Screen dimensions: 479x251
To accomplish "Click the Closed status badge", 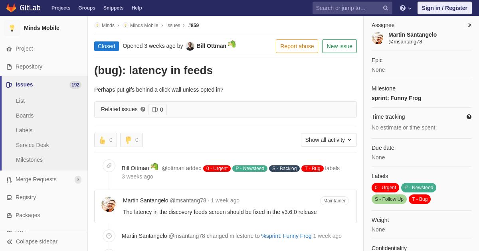I will (x=107, y=46).
